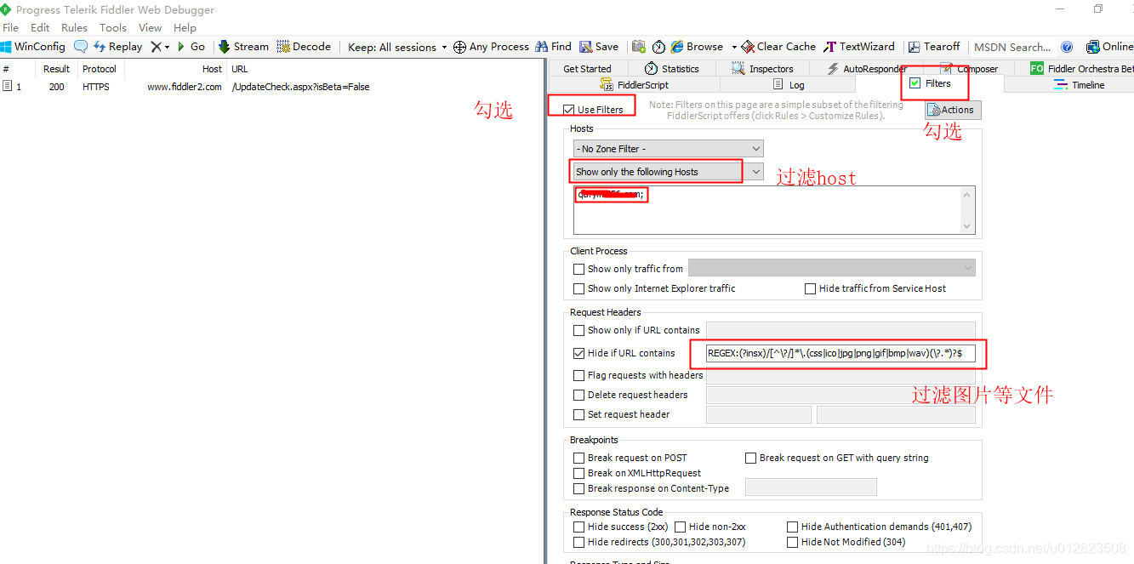Click the camera screenshot icon

click(638, 47)
